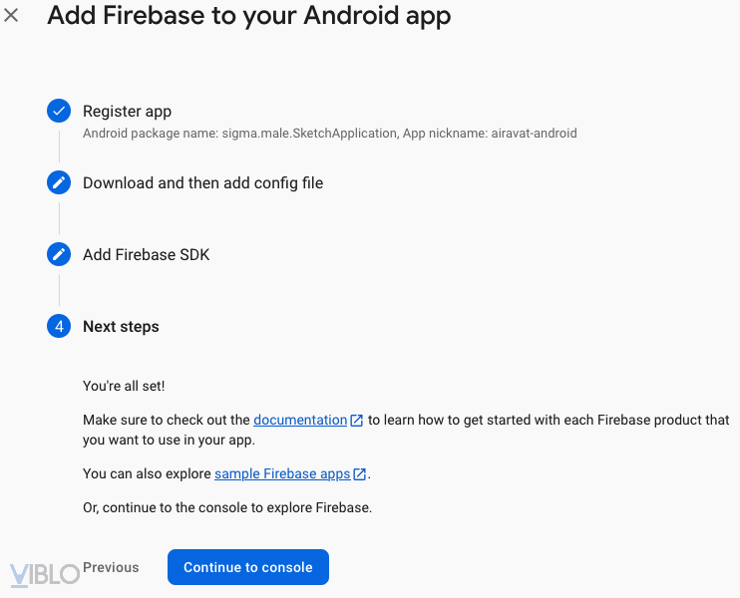Click the pencil icon for Add Firebase SDK
This screenshot has height=598, width=740.
click(x=59, y=254)
